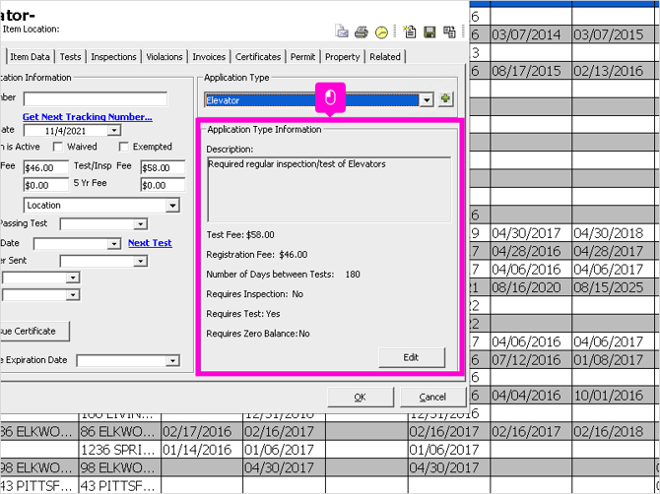Select the Property tab
This screenshot has height=494, width=660.
coord(342,56)
